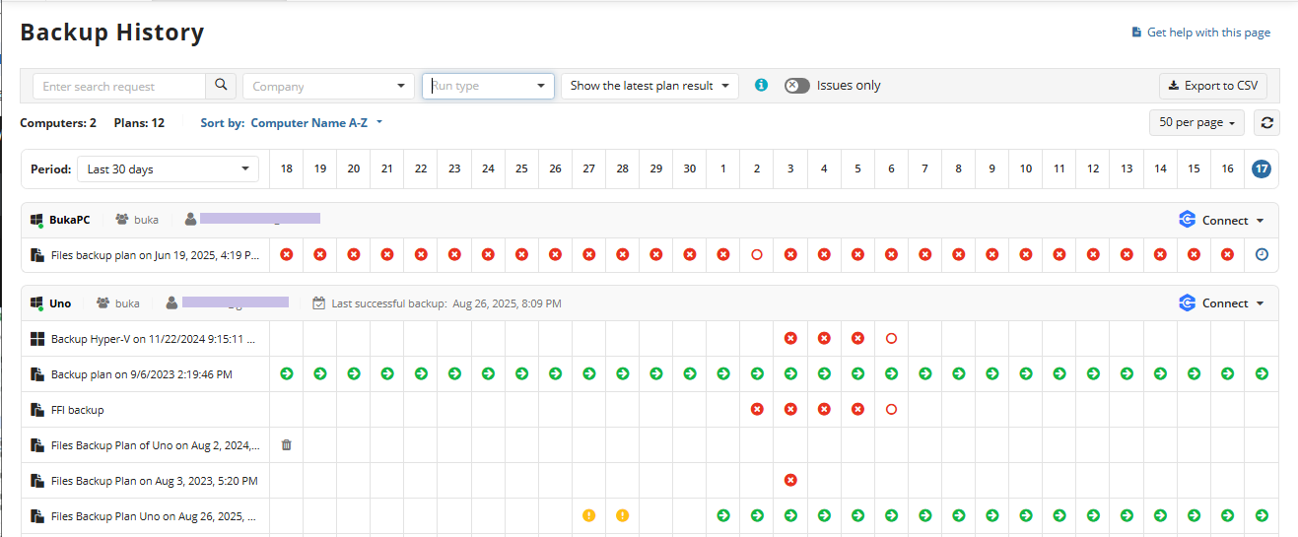Click red failed icon in Files Backup Plan Aug 3 row
Viewport: 1298px width, 537px height.
(x=790, y=481)
